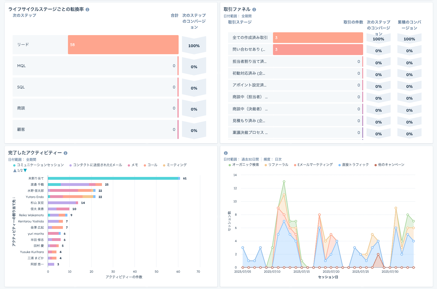This screenshot has height=289, width=437.
Task: Click info icon beside 完了したアクティビティー
Action: (x=65, y=153)
